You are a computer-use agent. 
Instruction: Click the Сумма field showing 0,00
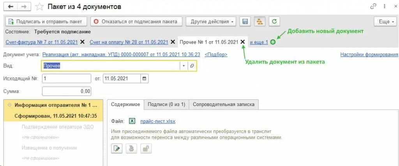click(x=66, y=92)
